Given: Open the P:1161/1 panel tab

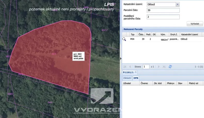Looking at the screenshot, I should [x=128, y=72].
